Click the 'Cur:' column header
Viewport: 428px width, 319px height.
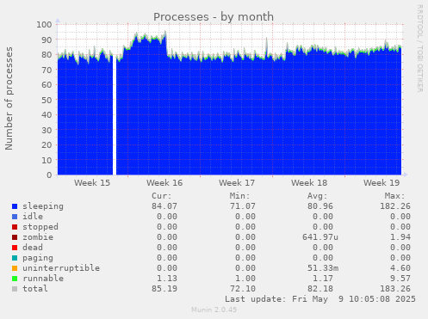click(x=162, y=196)
